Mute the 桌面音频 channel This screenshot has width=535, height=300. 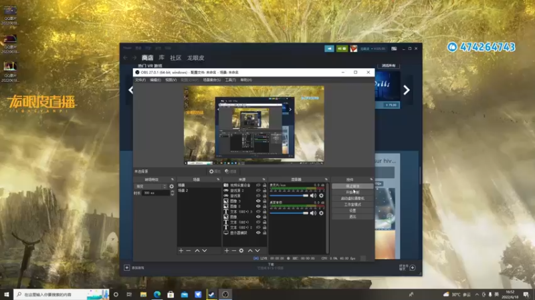click(313, 213)
